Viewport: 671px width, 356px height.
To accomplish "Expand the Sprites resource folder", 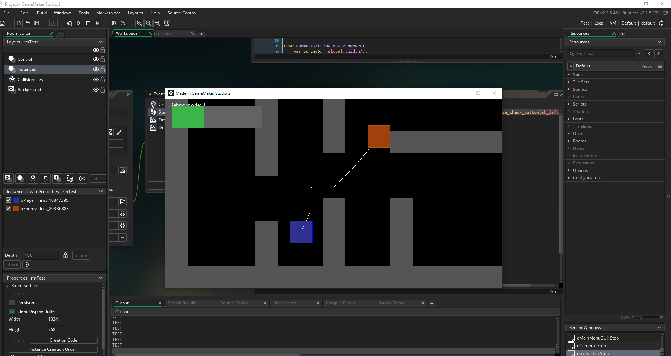I will (x=569, y=75).
